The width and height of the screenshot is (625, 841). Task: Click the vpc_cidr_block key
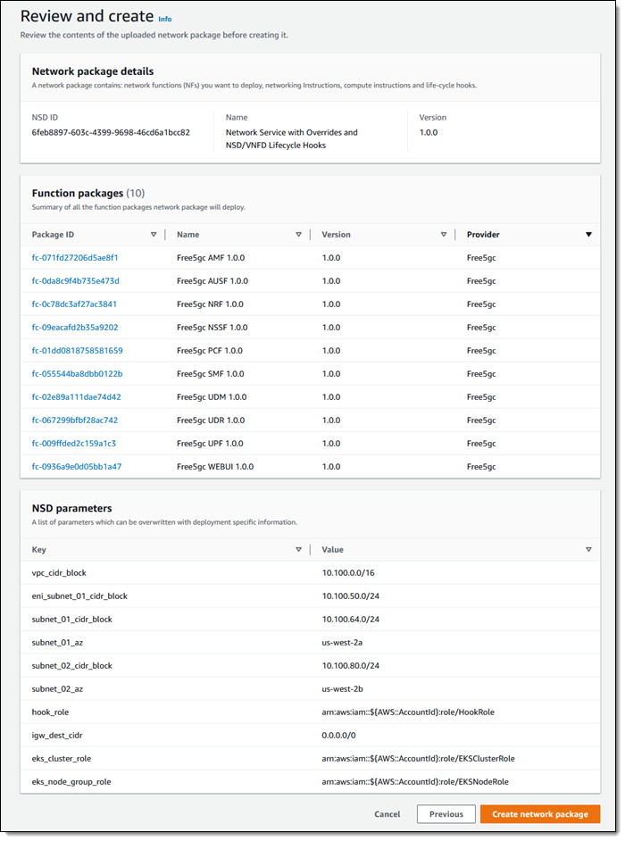click(x=59, y=573)
